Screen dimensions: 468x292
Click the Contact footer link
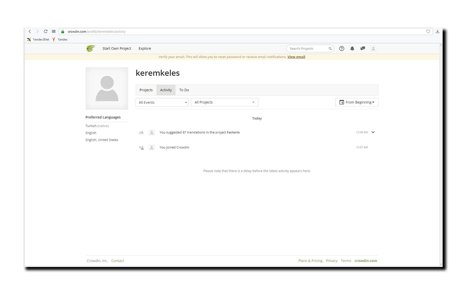[x=118, y=261]
